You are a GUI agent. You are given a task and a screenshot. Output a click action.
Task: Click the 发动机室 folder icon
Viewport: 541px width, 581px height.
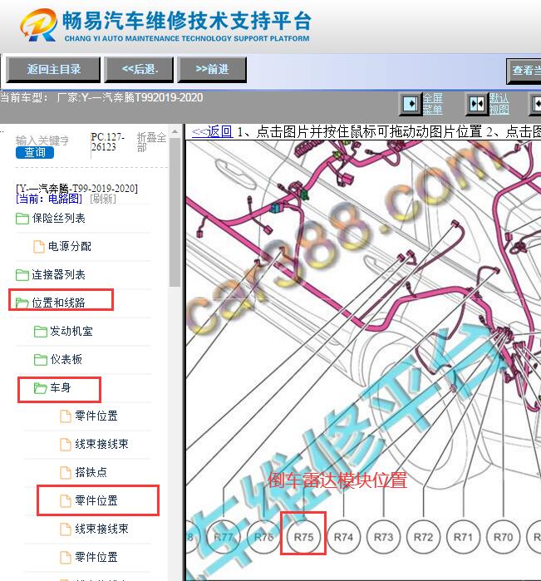[41, 332]
